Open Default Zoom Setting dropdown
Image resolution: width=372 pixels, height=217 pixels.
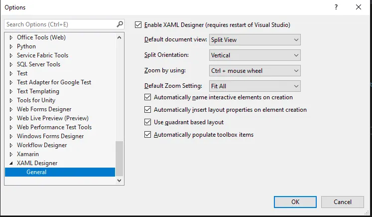pyautogui.click(x=254, y=86)
